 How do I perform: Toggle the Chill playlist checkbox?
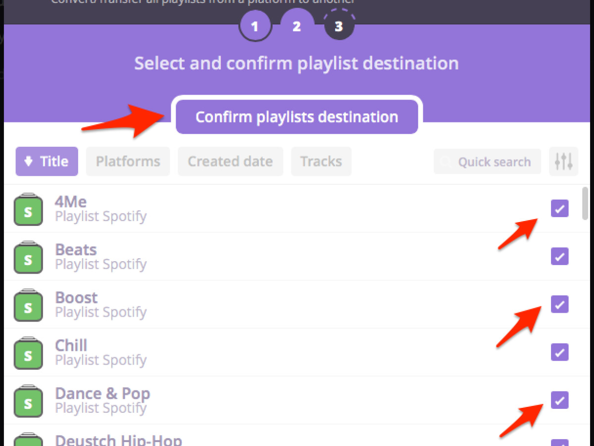coord(559,352)
